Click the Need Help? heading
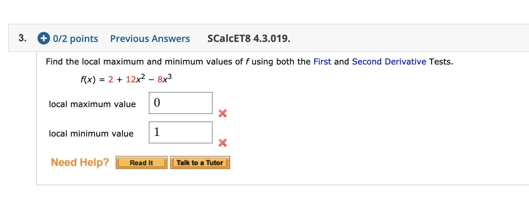 click(x=80, y=162)
